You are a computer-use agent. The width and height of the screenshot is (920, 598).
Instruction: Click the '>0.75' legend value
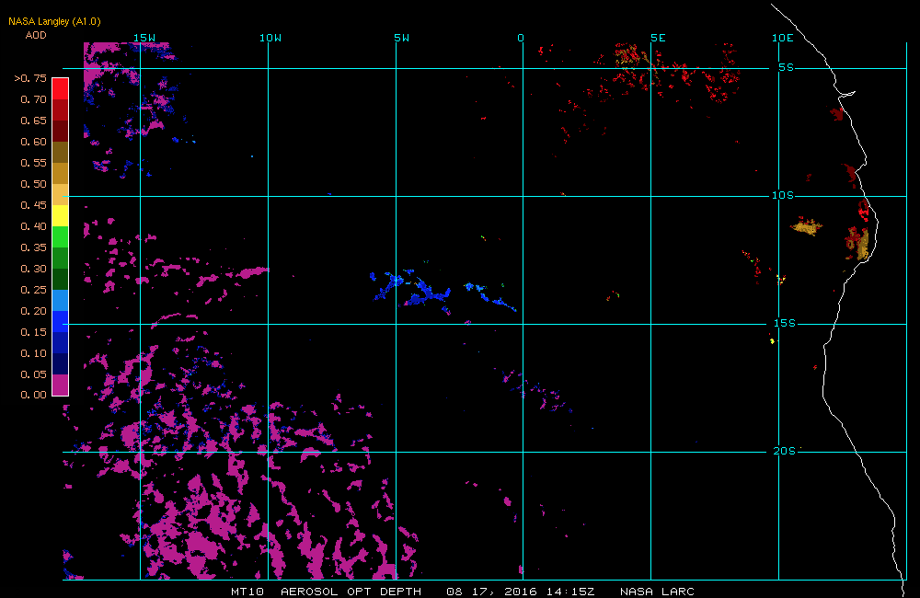pos(30,78)
